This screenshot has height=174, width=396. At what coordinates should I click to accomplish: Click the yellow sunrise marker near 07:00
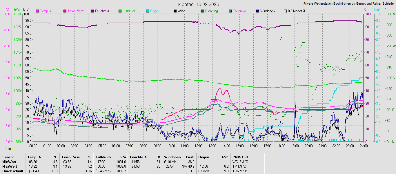132,149
